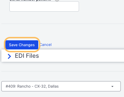The height and width of the screenshot is (97, 124).
Task: Toggle the EDI Files panel row
Action: [63, 56]
